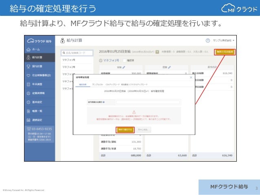Click the phone number 03-6453-9235
Viewport: 260px width, 195px height.
coord(42,129)
